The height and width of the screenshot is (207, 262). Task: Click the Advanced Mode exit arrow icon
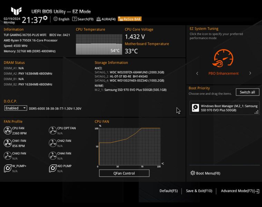click(x=257, y=191)
